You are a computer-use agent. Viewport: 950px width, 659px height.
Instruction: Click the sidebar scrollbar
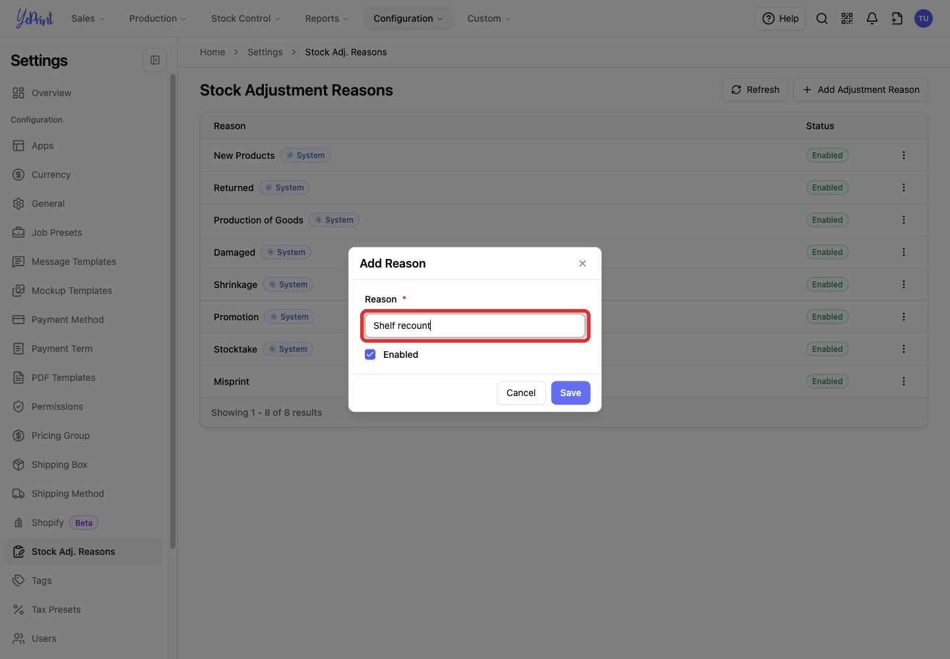(173, 311)
